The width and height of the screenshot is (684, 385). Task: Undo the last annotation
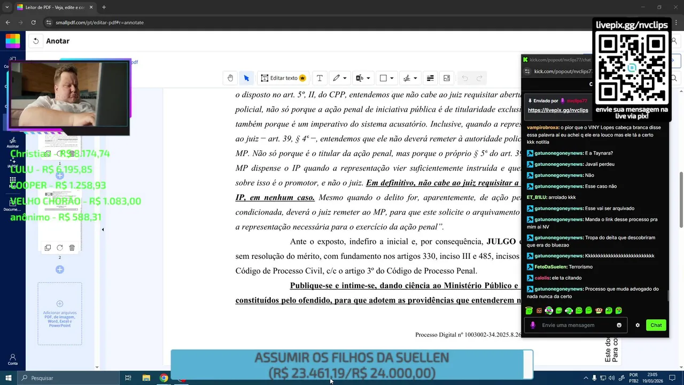(x=465, y=78)
